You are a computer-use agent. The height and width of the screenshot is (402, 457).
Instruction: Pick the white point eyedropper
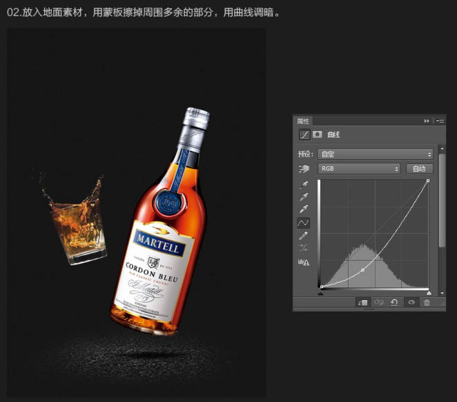click(304, 209)
